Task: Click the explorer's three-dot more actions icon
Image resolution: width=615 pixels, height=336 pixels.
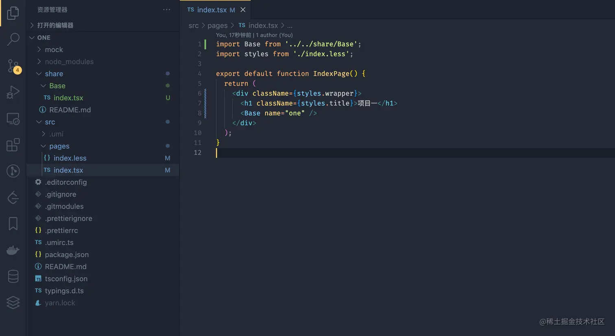Action: pyautogui.click(x=167, y=10)
